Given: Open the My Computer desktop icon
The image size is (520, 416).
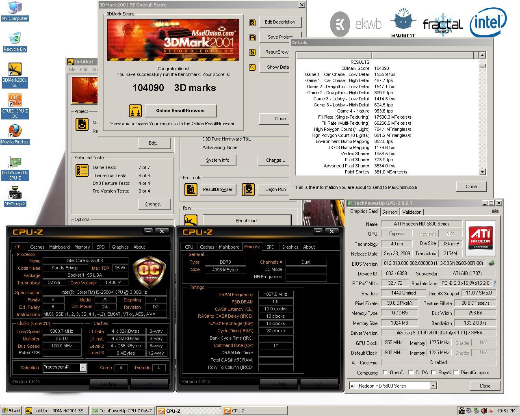Looking at the screenshot, I should [x=15, y=11].
